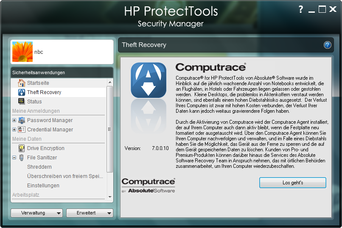Image resolution: width=342 pixels, height=228 pixels.
Task: Click the Status monitor icon
Action: coord(22,101)
